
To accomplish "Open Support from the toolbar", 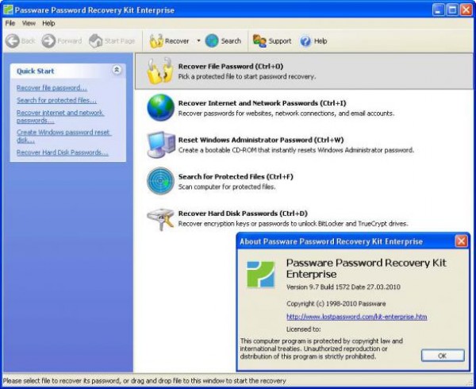I will click(272, 40).
